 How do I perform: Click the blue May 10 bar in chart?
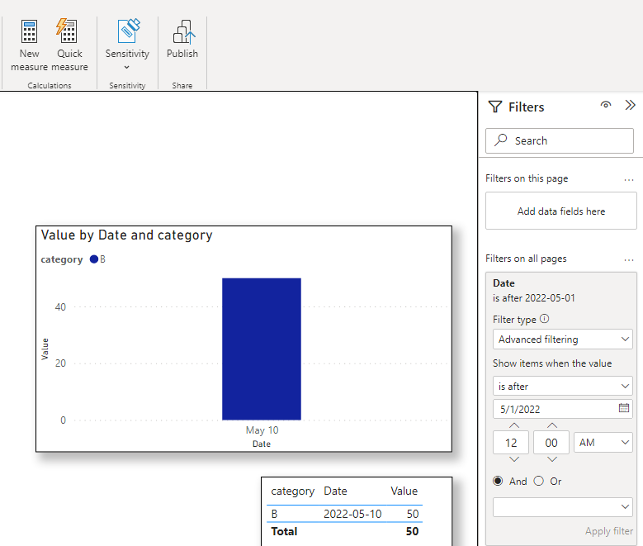coord(262,349)
